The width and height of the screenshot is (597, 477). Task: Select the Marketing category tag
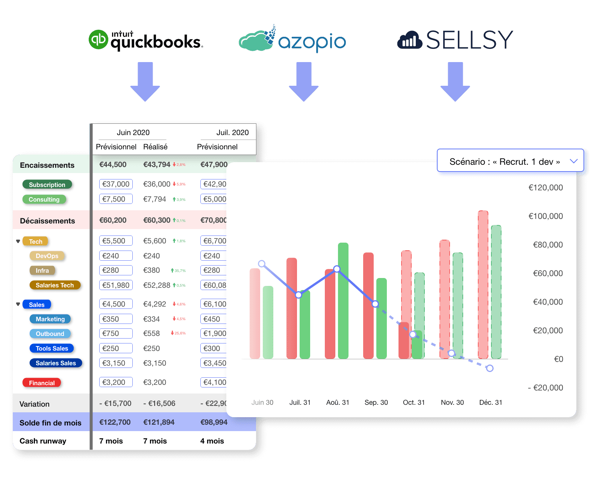tap(50, 319)
